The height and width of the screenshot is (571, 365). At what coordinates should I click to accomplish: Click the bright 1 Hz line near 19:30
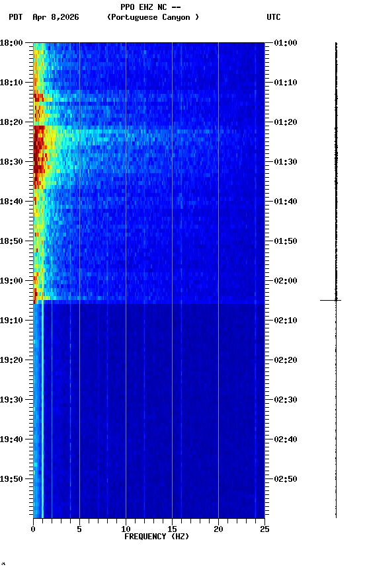[42, 400]
